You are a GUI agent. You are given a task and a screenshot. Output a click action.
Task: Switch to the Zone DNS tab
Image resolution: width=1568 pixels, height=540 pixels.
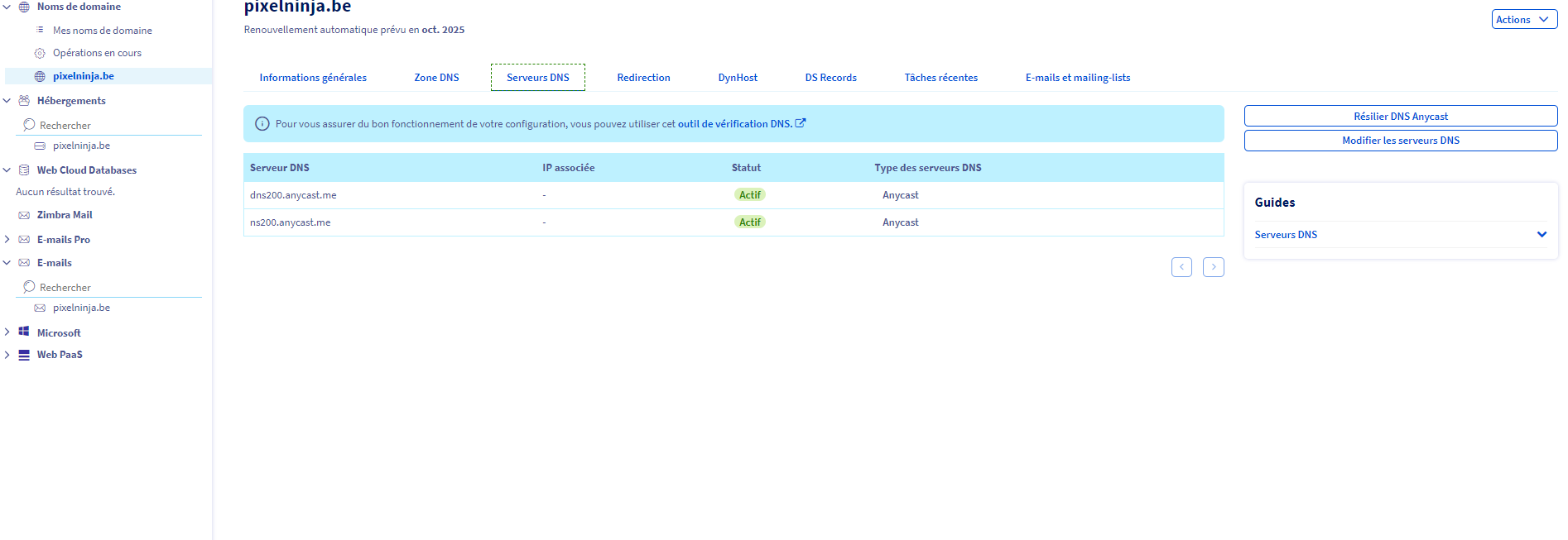point(436,78)
